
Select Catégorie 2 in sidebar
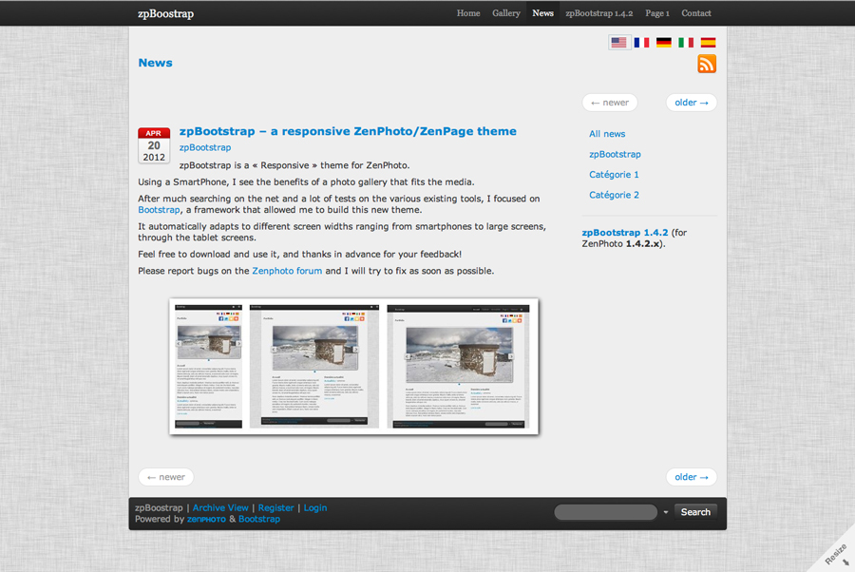point(614,195)
